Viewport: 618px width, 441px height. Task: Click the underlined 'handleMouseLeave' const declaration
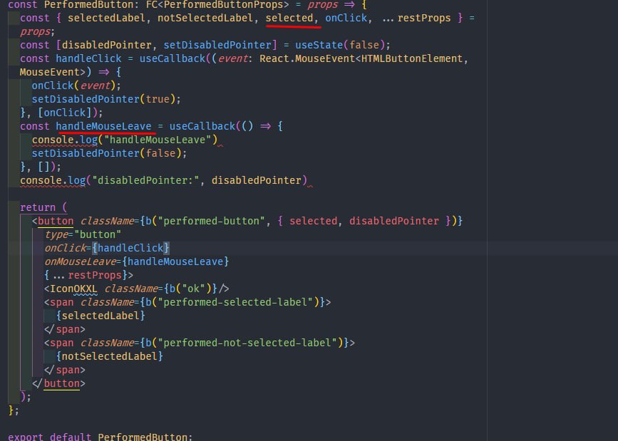click(103, 126)
